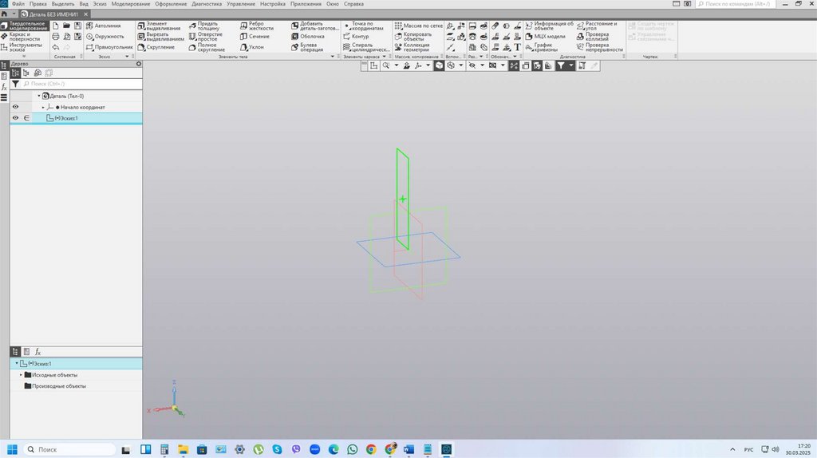The image size is (817, 458).
Task: Toggle the tree filter funnel icon
Action: coord(15,84)
